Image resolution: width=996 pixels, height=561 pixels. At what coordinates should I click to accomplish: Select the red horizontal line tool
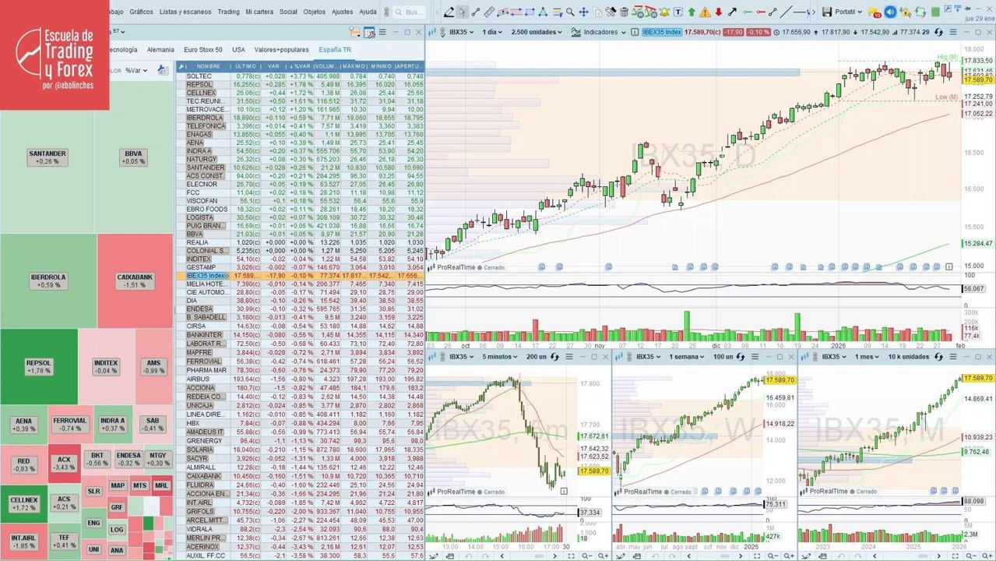point(759,12)
